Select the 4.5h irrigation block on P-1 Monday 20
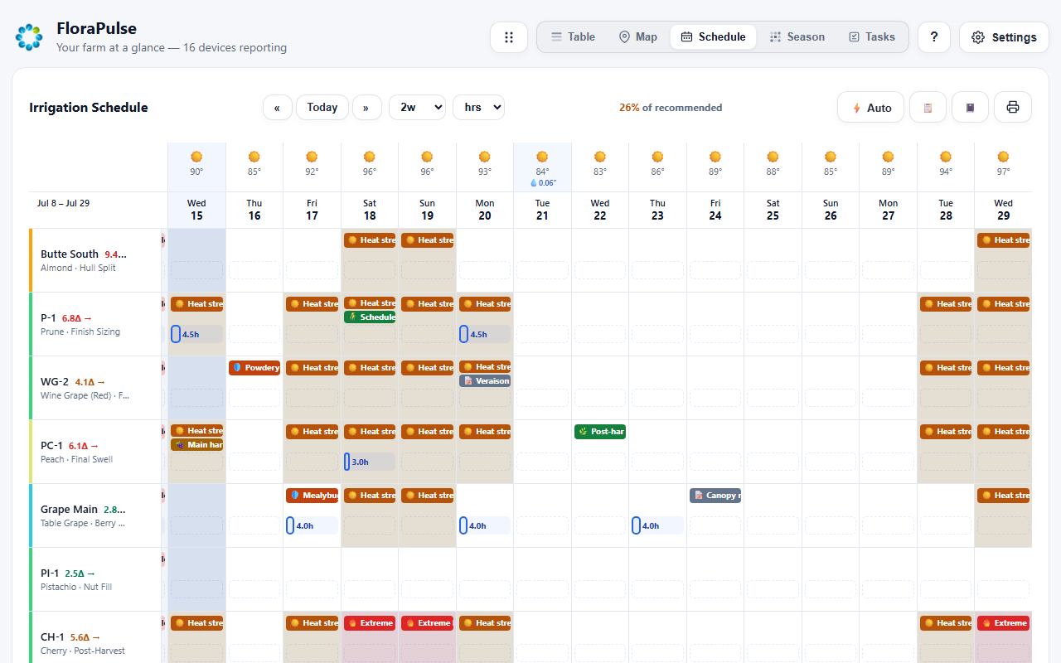Screen dimensions: 1061x663 [x=485, y=334]
